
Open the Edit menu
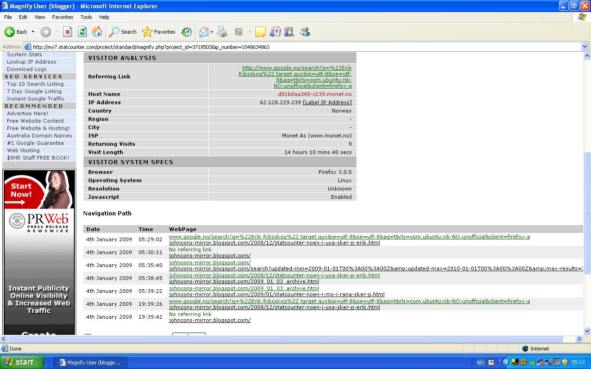(x=23, y=17)
